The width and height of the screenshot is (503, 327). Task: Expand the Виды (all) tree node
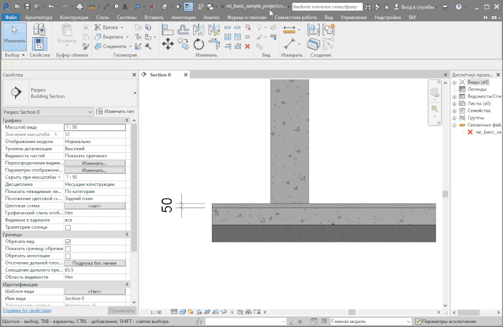pos(455,83)
